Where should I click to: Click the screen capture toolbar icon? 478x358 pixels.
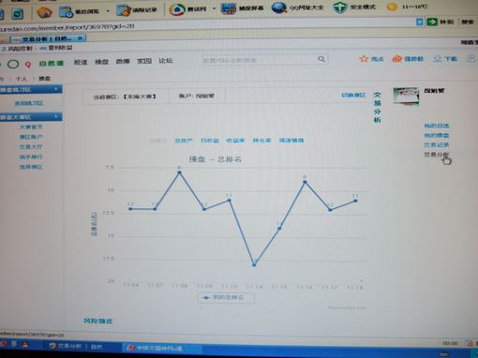pos(229,8)
